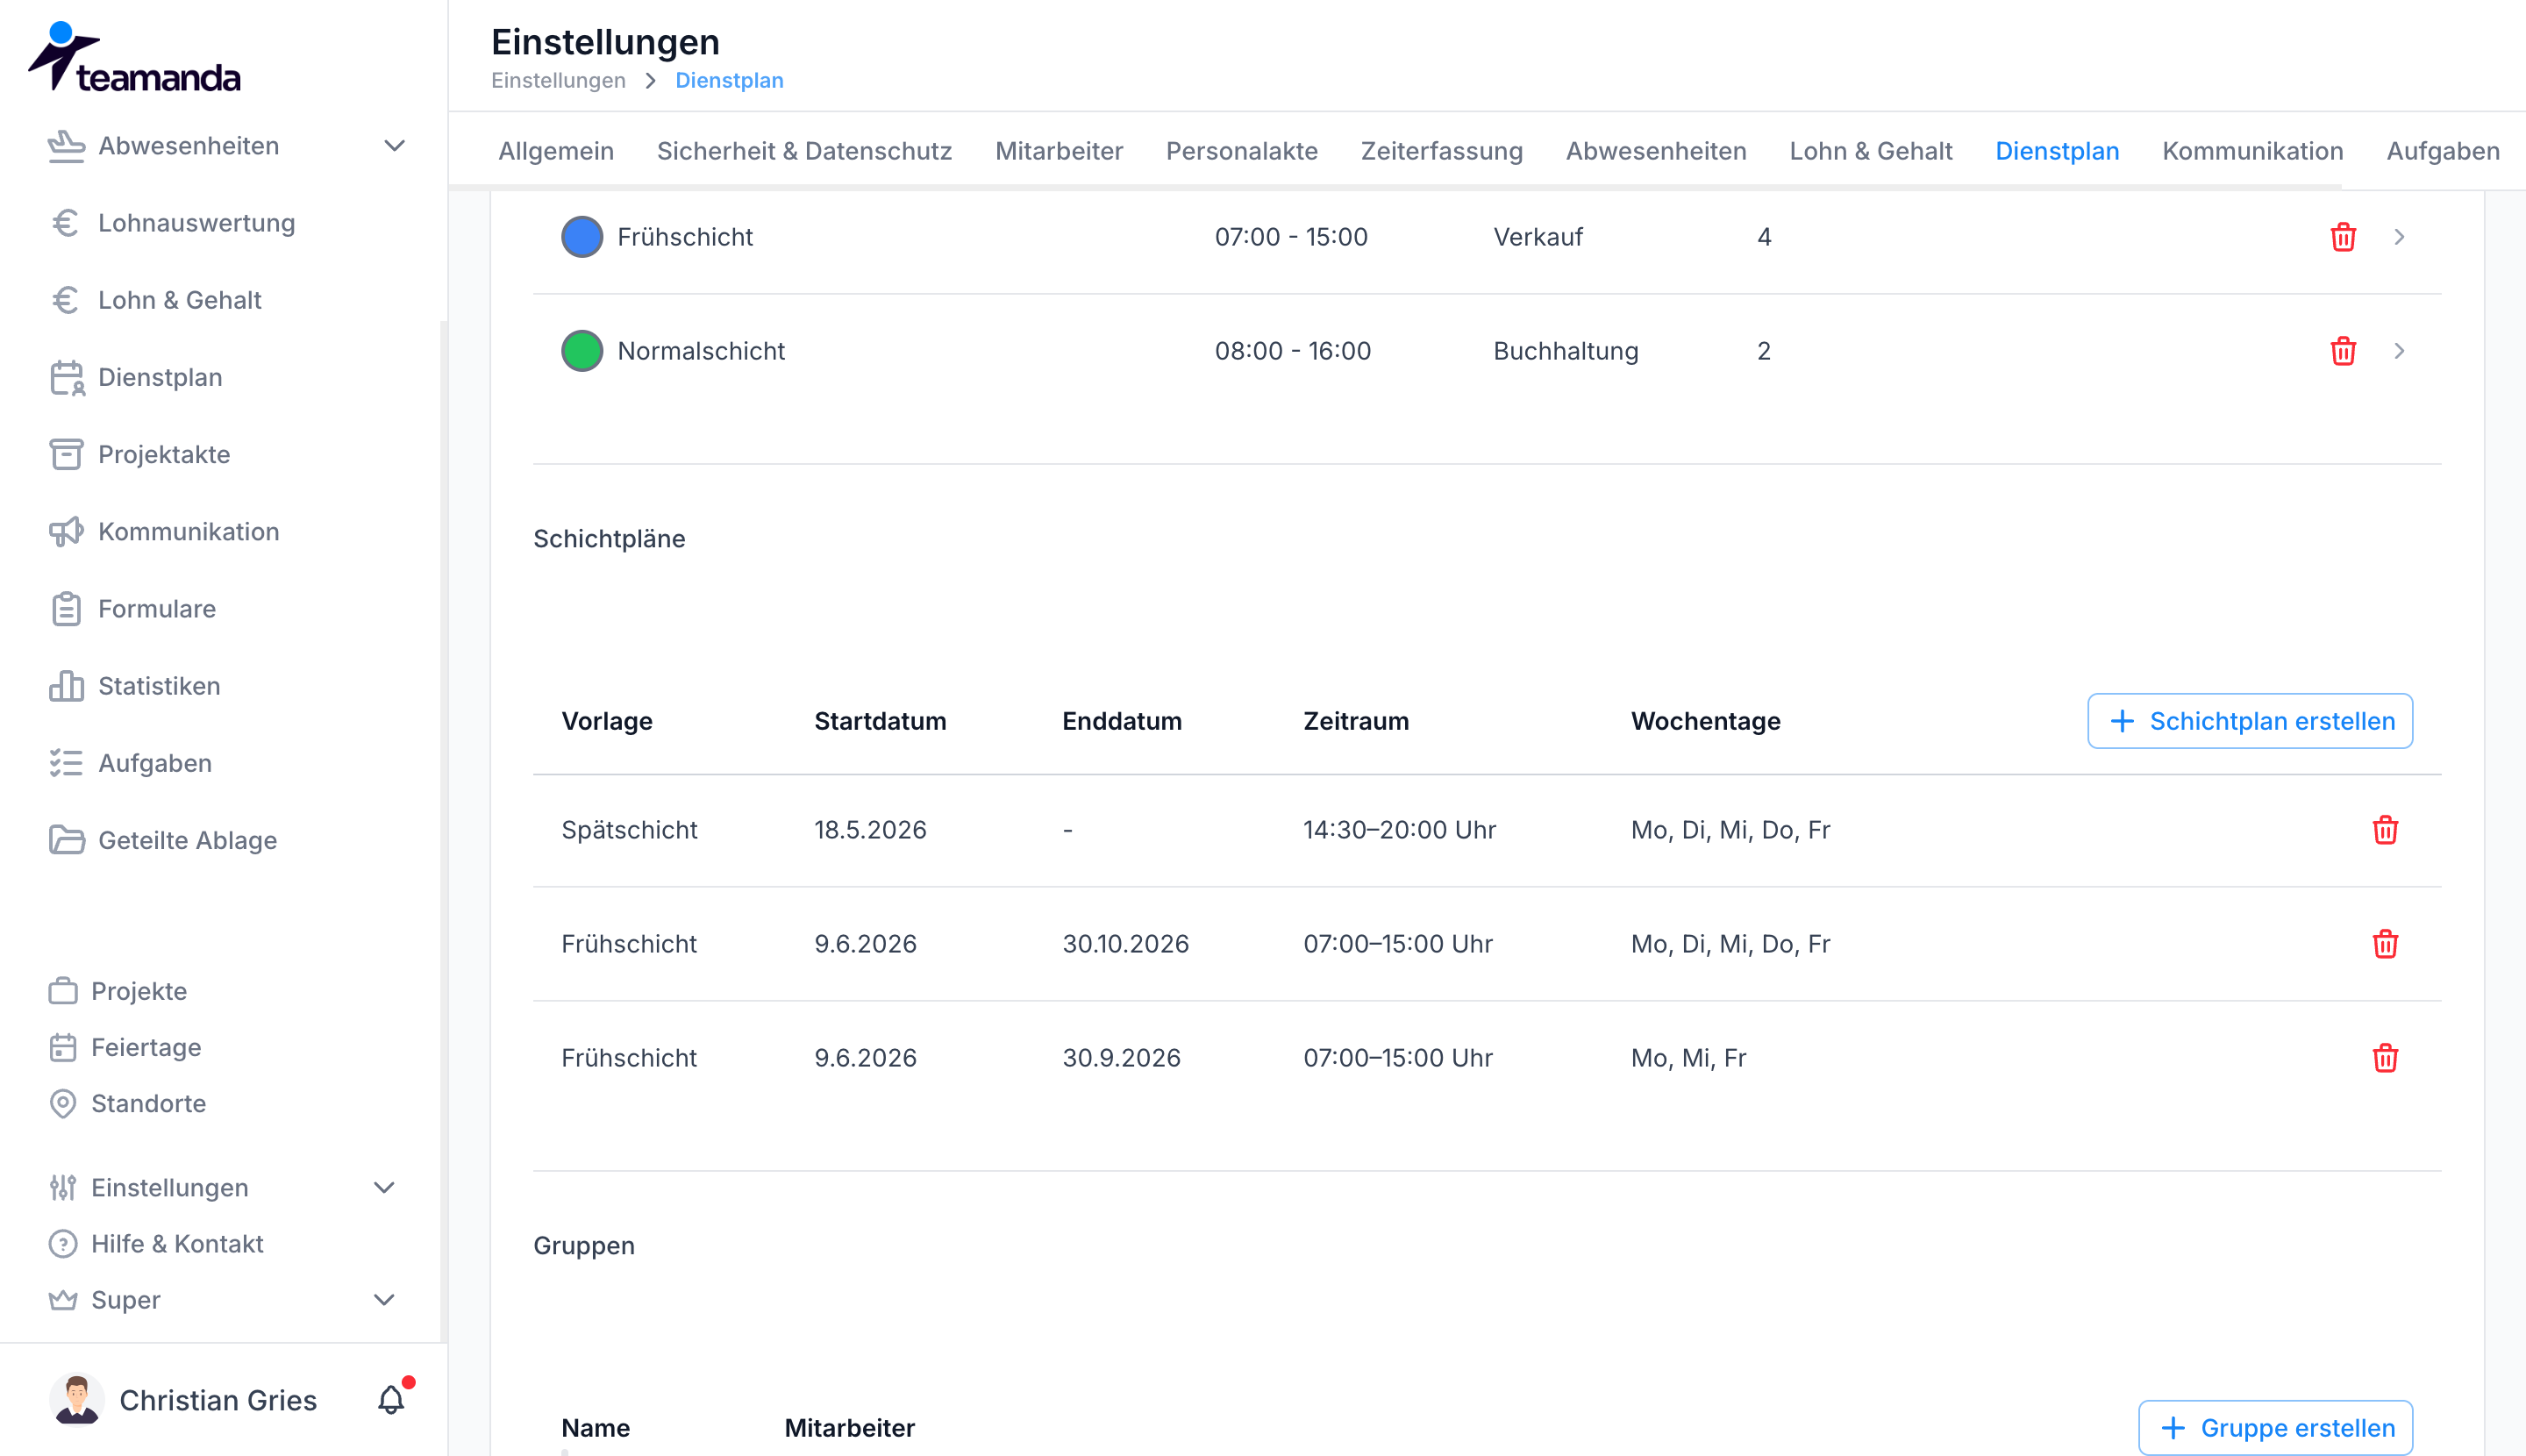Click the Super crown icon
This screenshot has height=1456, width=2526.
click(x=63, y=1299)
